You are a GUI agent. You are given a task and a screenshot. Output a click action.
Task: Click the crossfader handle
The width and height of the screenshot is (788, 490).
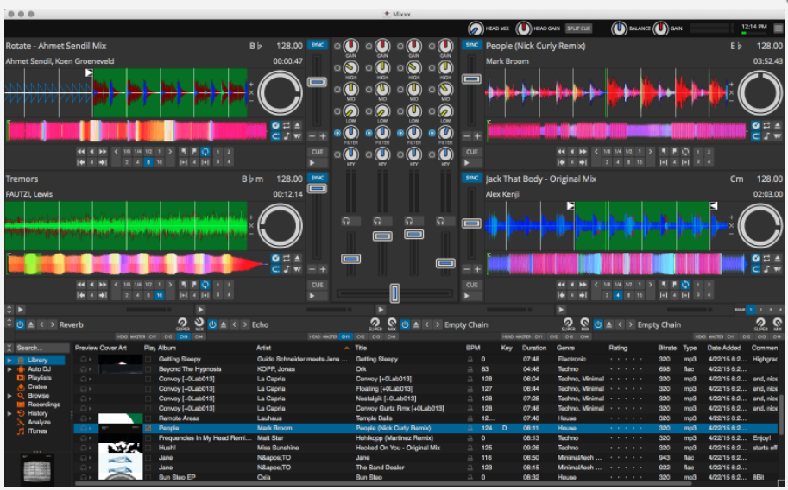click(395, 293)
